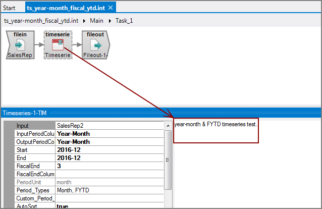
Task: Select the fileout Fileout-1 node icon
Action: pyautogui.click(x=96, y=45)
